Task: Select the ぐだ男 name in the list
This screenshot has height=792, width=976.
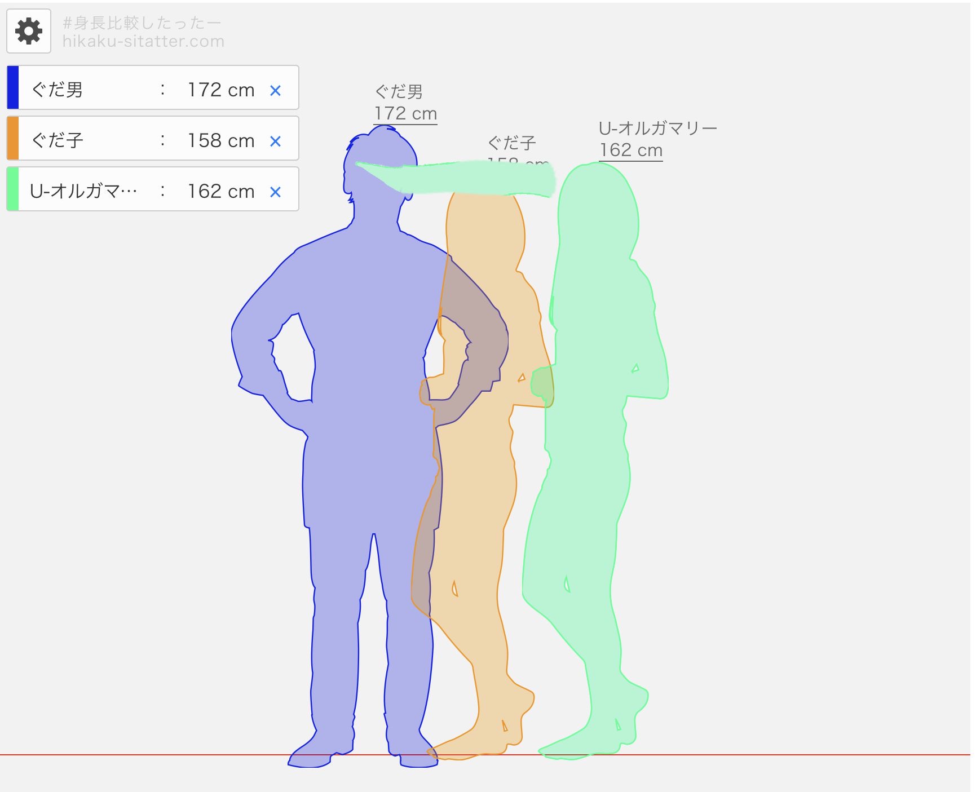Action: pos(58,90)
